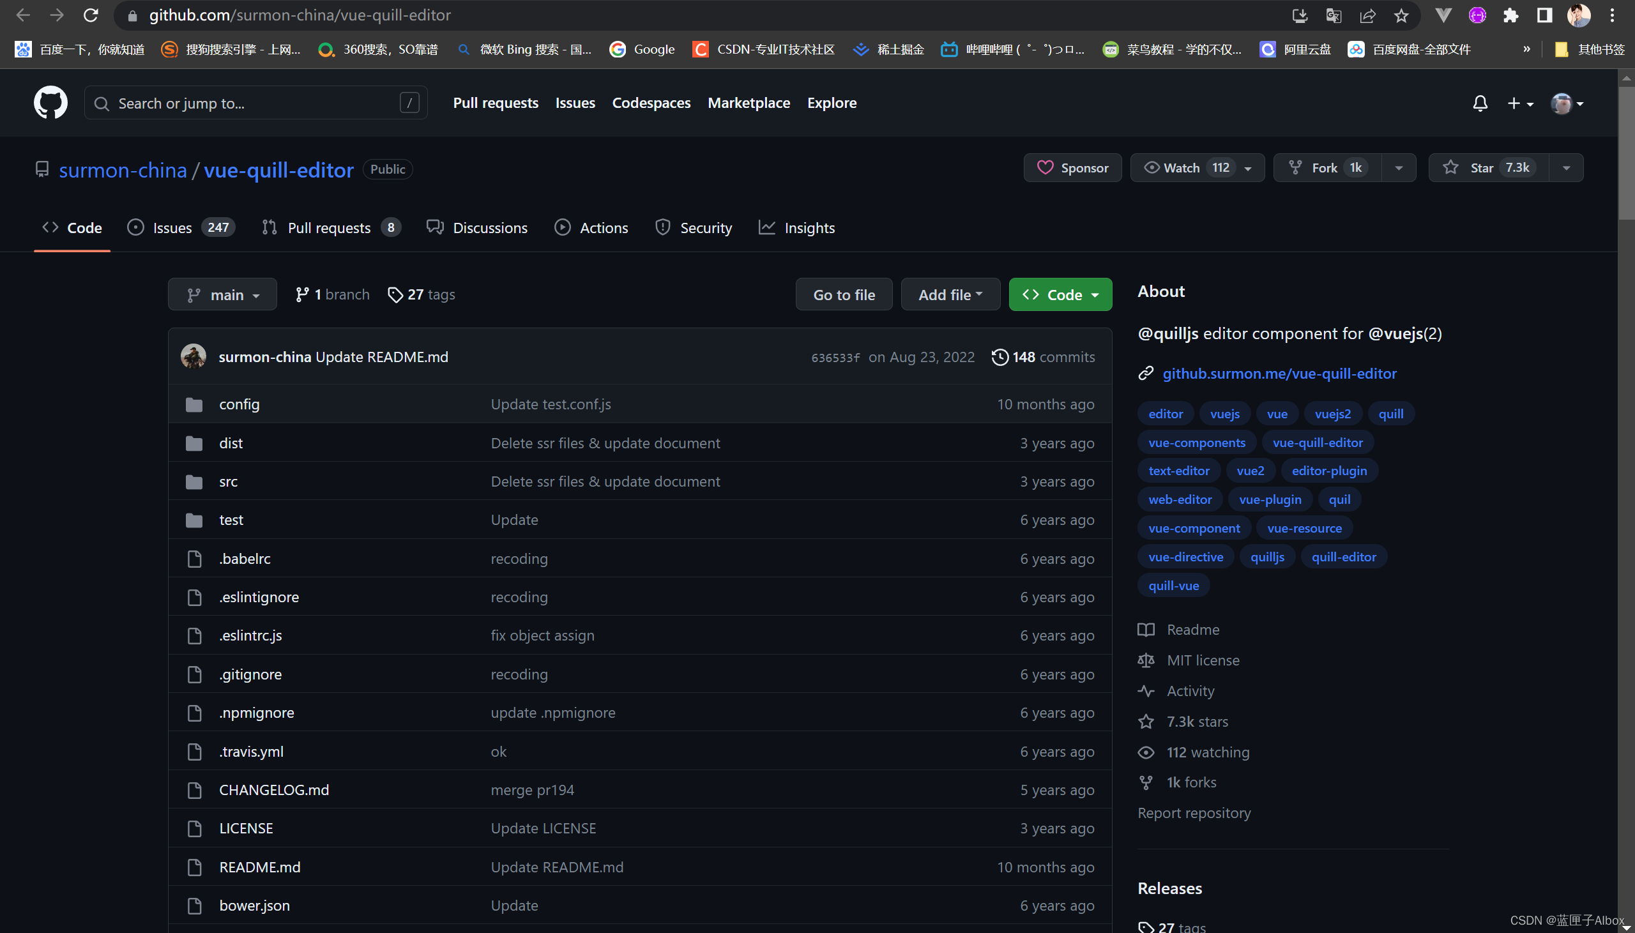The width and height of the screenshot is (1635, 933).
Task: Expand the main branch dropdown
Action: [222, 295]
